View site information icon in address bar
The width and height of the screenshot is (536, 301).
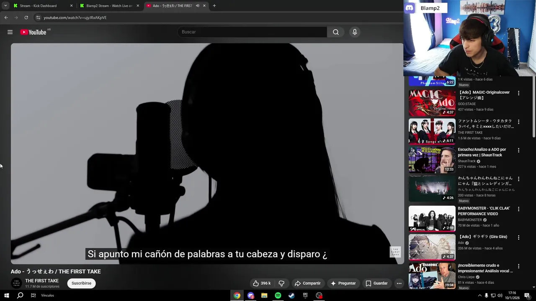pyautogui.click(x=38, y=18)
